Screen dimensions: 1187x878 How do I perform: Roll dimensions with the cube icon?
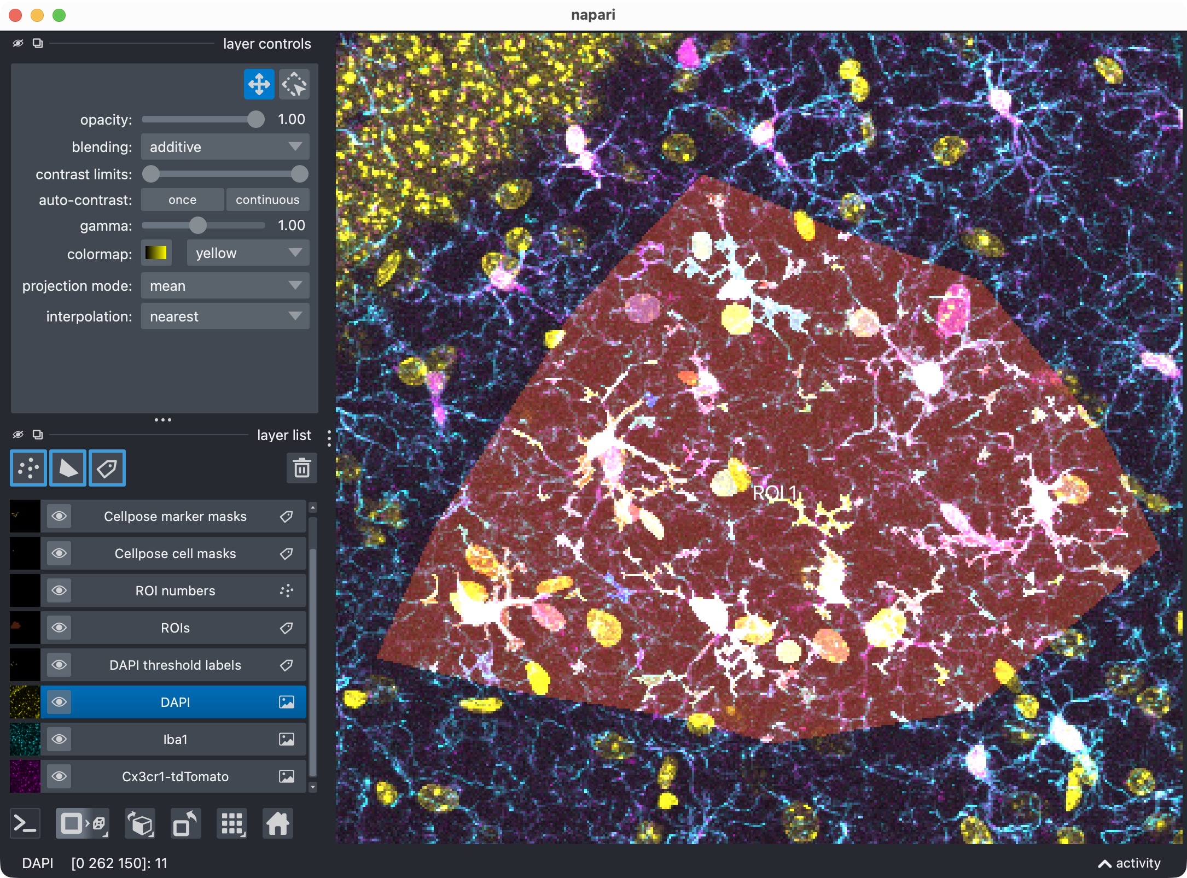click(140, 823)
